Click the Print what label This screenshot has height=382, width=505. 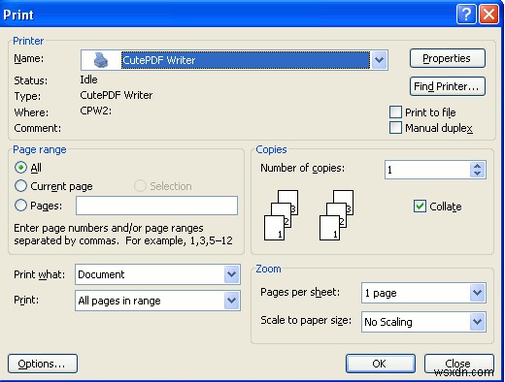click(x=39, y=274)
